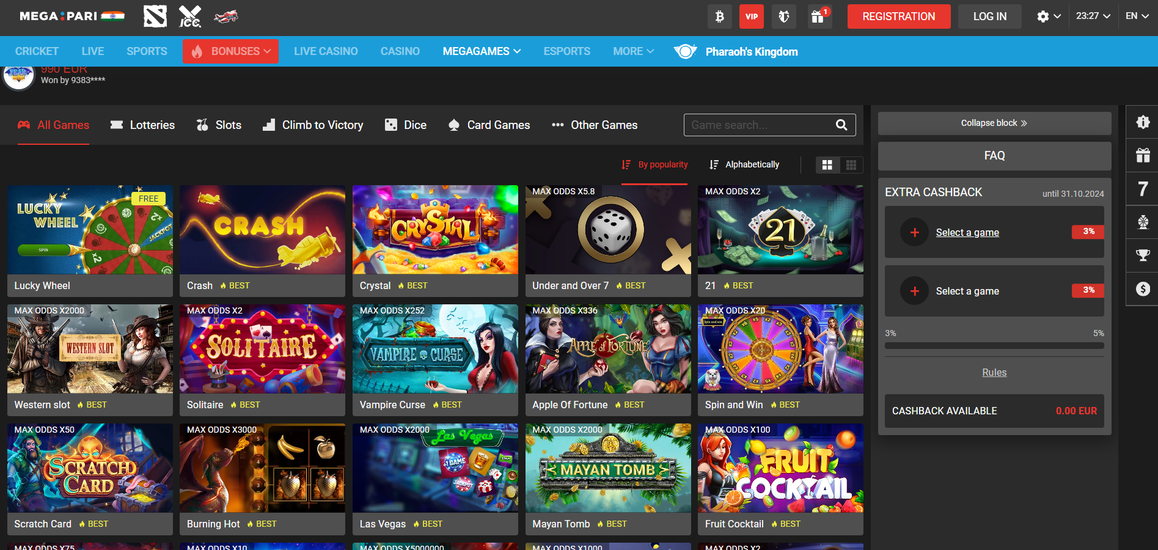Collapse the right side block
The height and width of the screenshot is (550, 1158).
(994, 123)
